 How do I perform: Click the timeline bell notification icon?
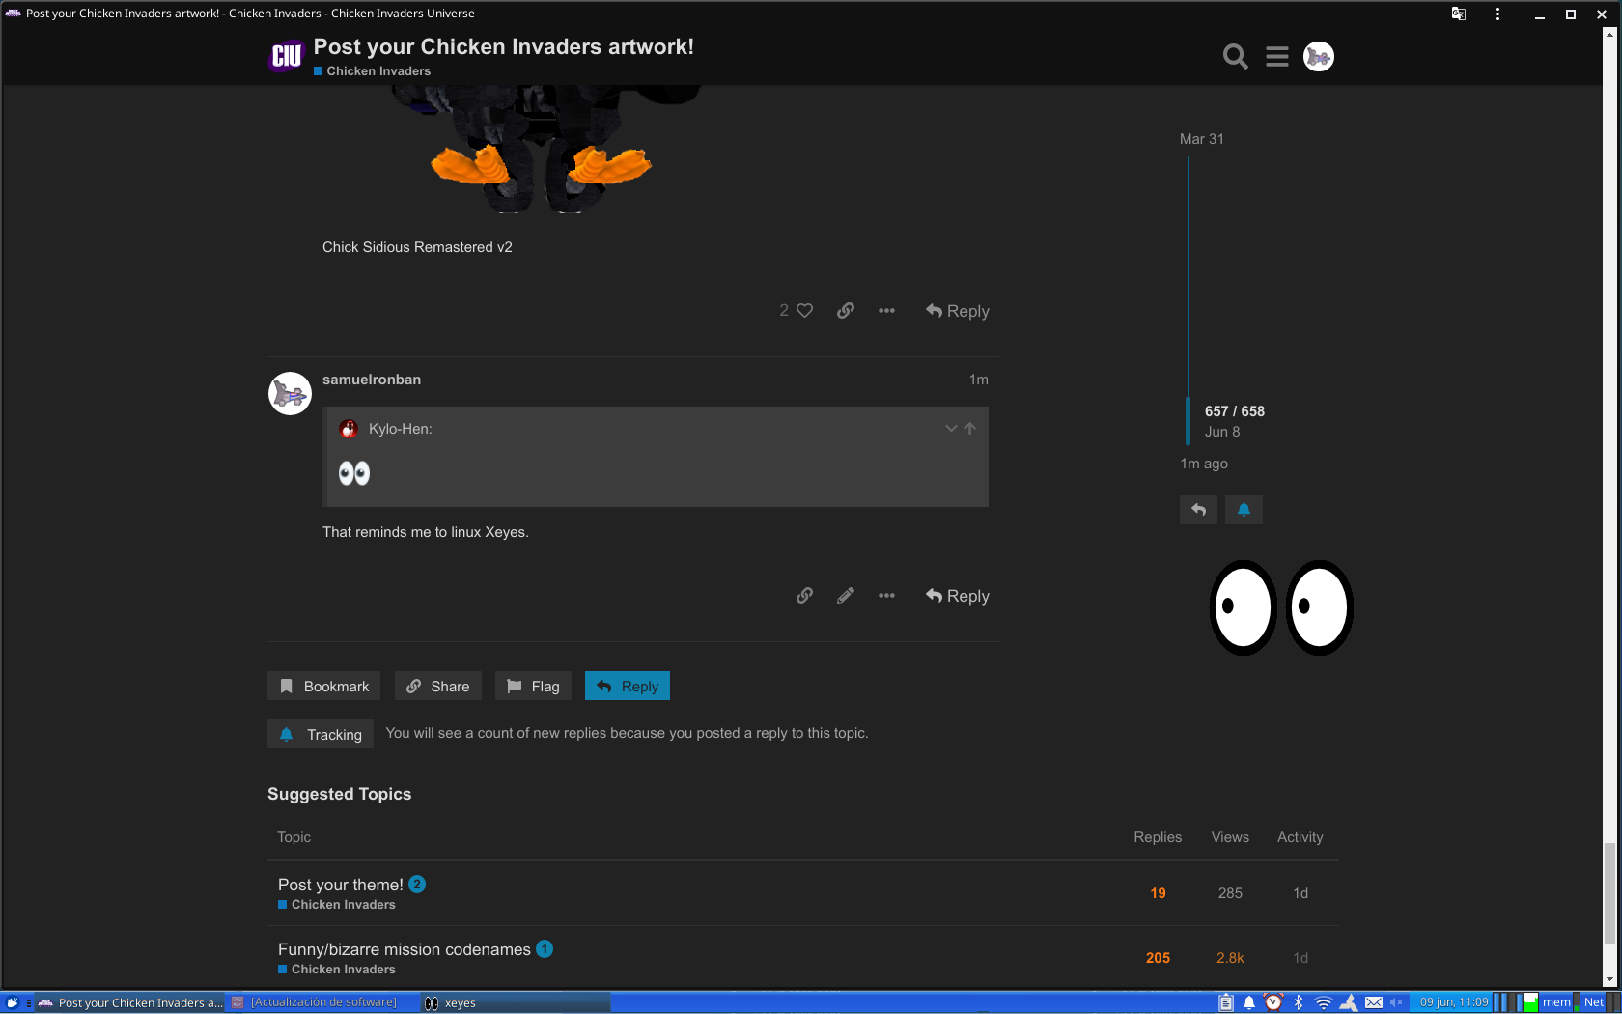pyautogui.click(x=1244, y=510)
